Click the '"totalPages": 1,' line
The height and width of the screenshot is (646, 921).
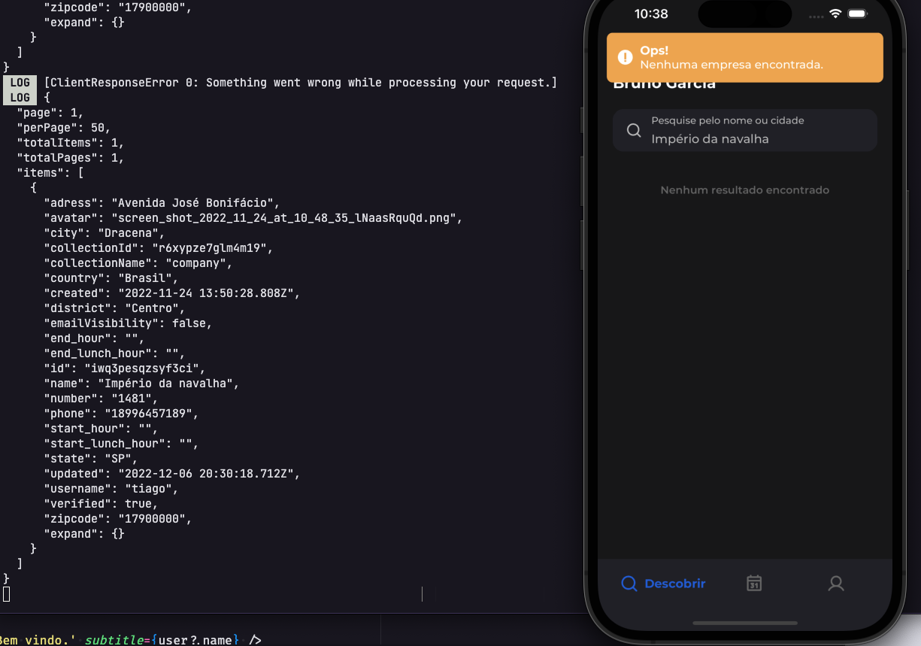(x=70, y=158)
